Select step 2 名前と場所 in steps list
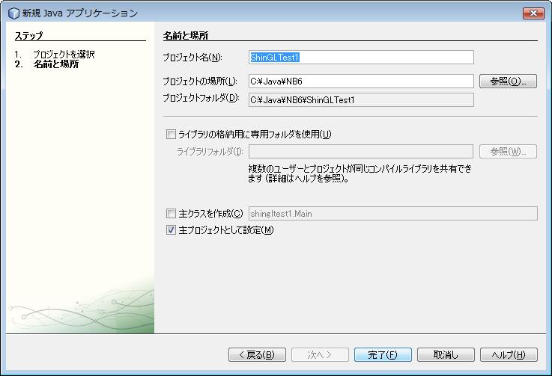Screen dimensions: 552x376 coord(55,64)
